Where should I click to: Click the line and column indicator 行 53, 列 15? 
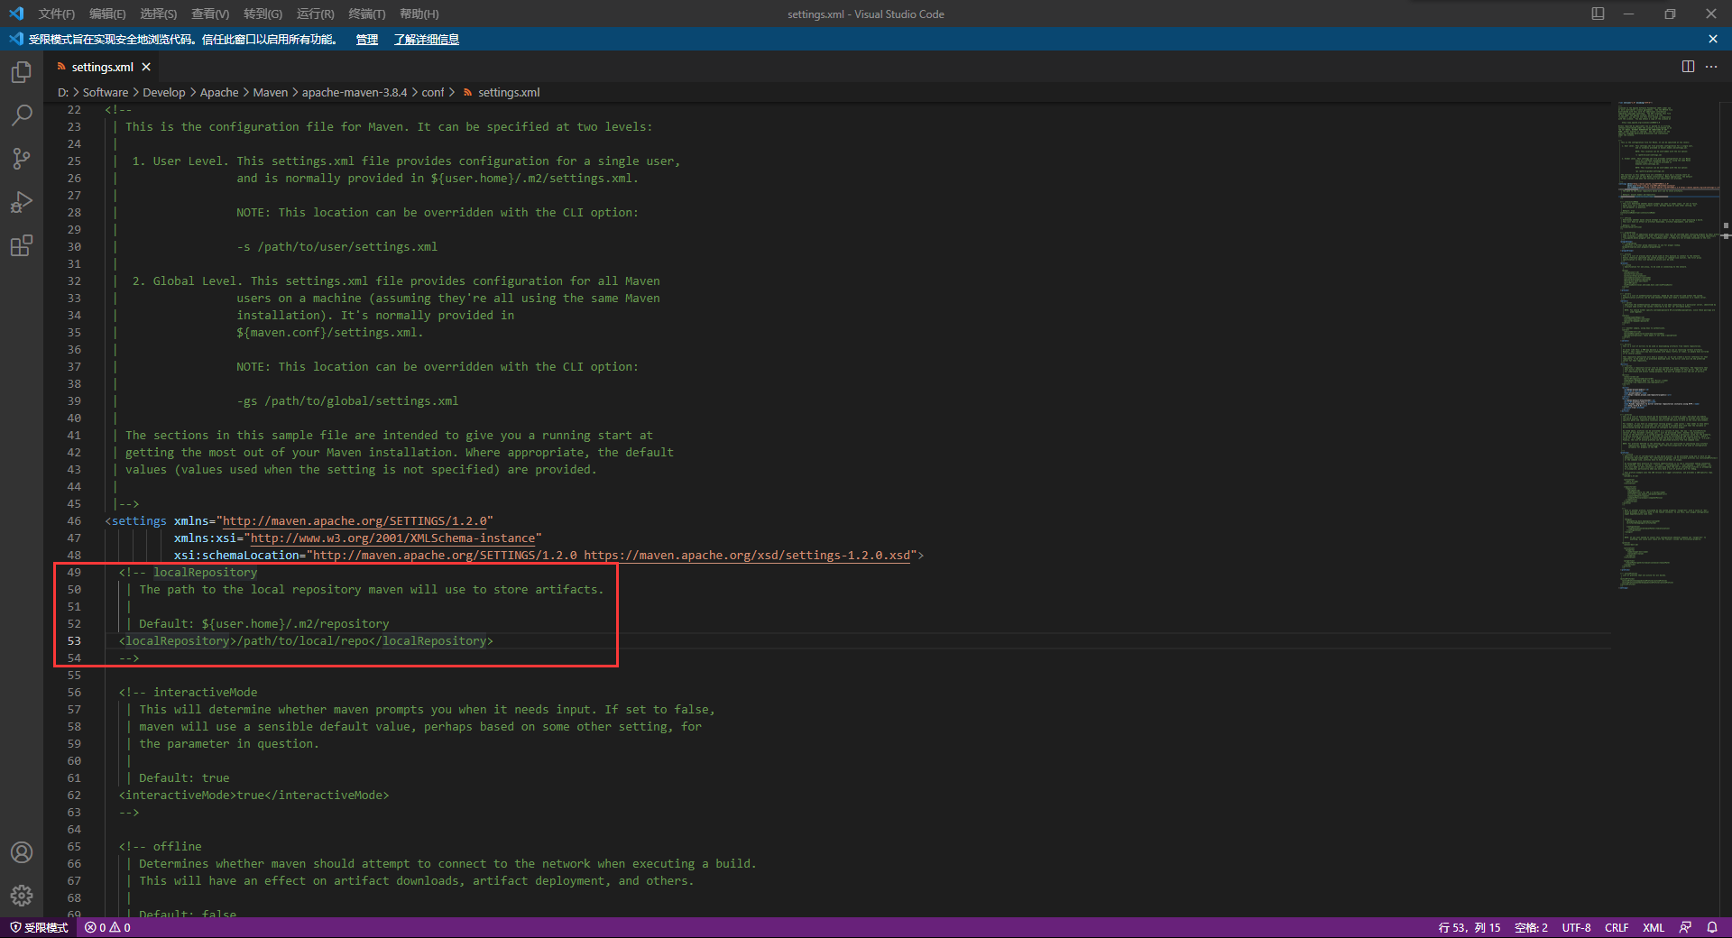(x=1469, y=927)
